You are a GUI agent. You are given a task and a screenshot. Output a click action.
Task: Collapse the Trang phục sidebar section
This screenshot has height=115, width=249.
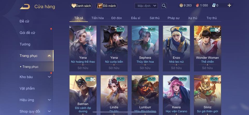(49, 56)
